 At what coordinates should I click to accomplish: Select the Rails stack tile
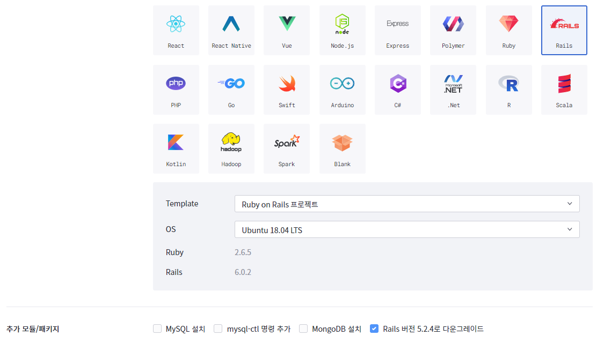point(564,31)
